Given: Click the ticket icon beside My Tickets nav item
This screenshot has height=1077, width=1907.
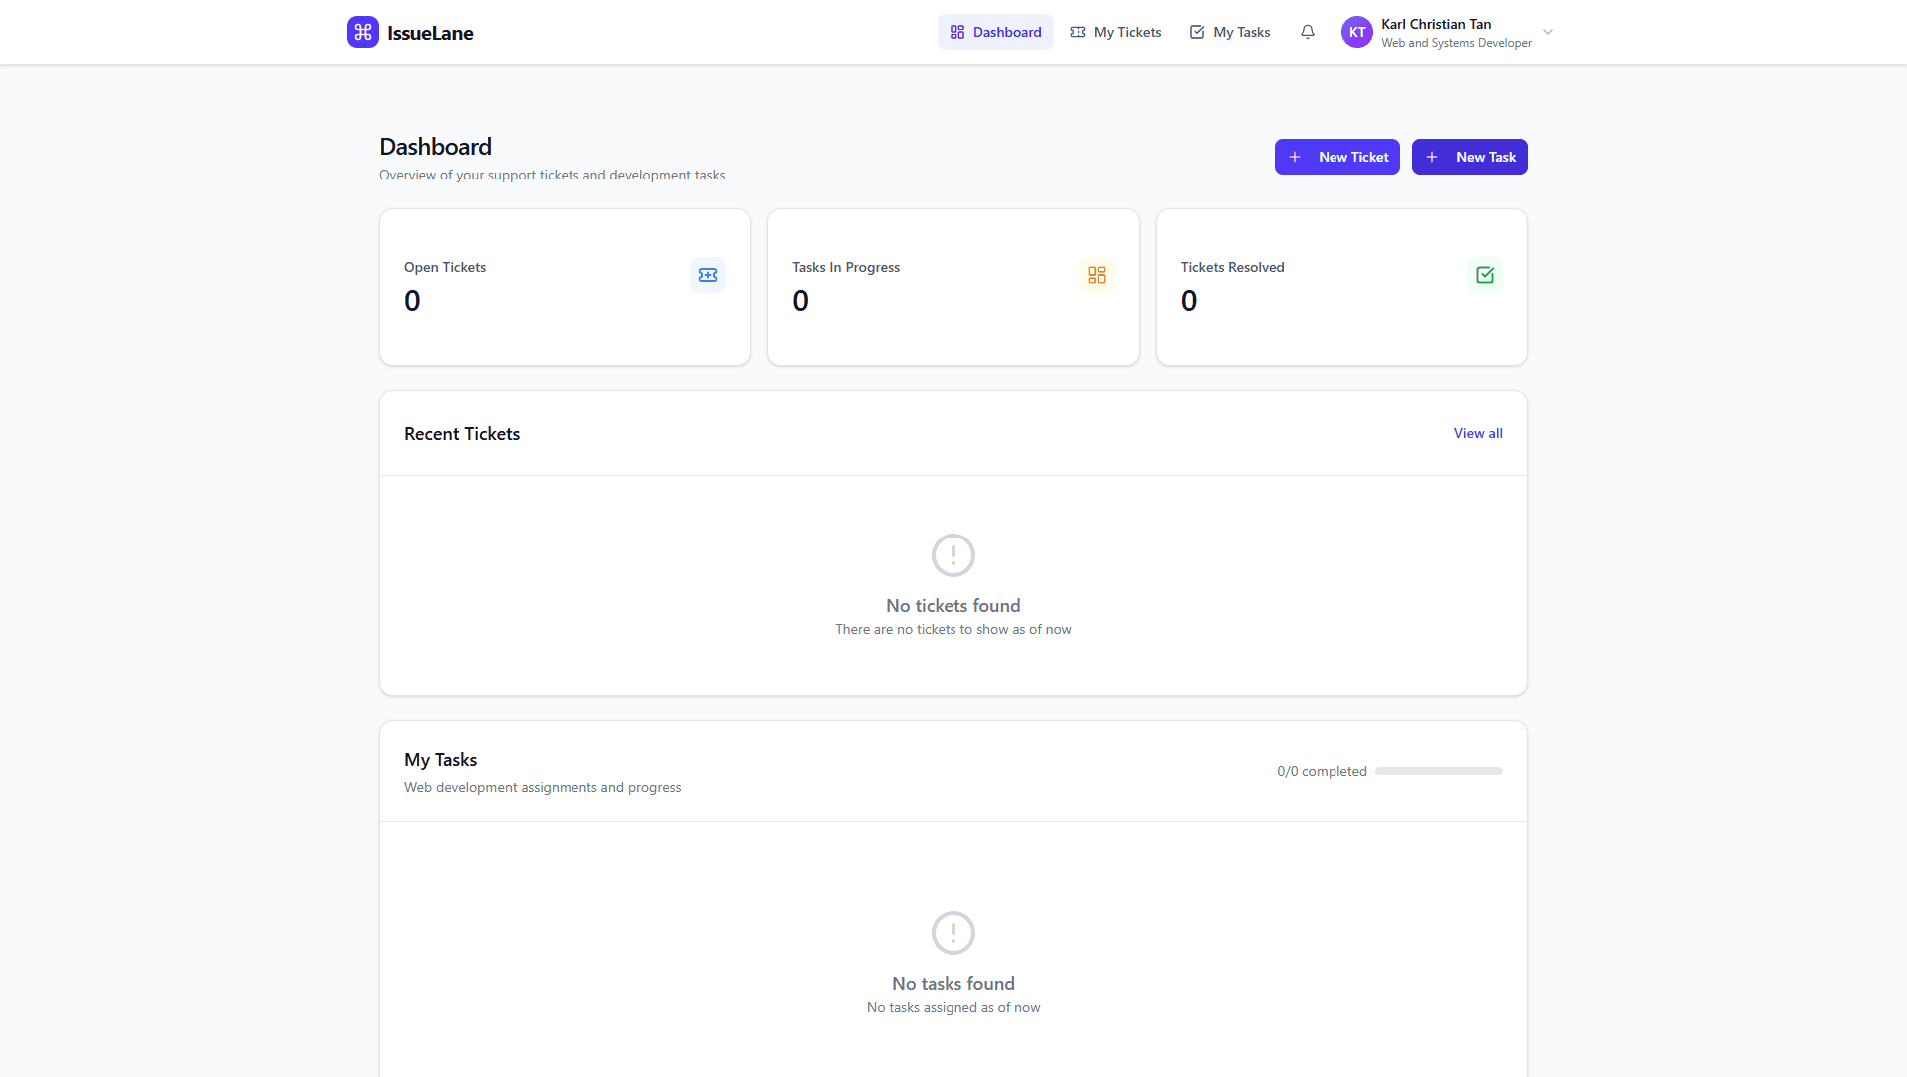Looking at the screenshot, I should click(x=1078, y=32).
